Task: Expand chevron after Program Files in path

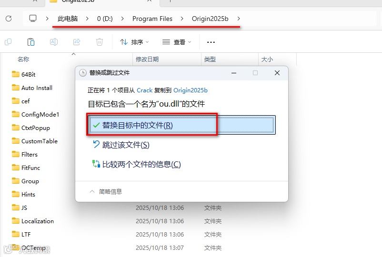Action: (182, 19)
